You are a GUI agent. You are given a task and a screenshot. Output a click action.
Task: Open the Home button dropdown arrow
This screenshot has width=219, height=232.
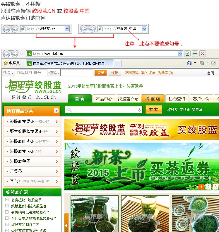coord(195,63)
